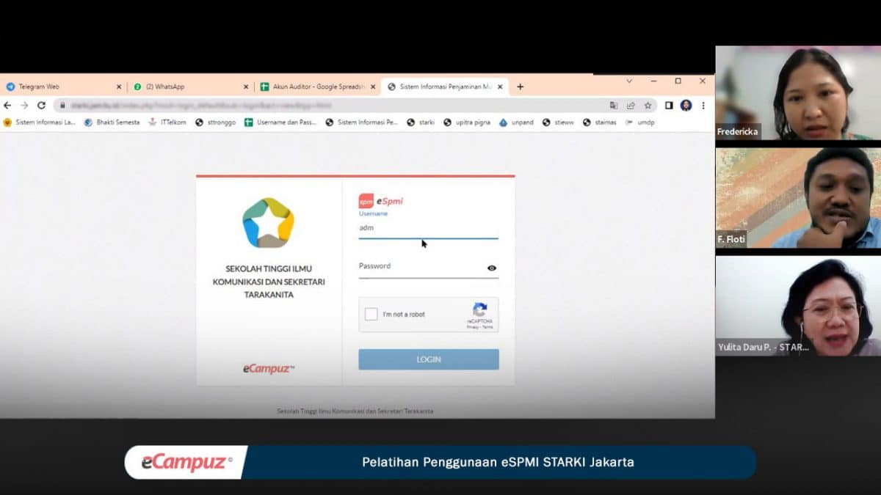Image resolution: width=881 pixels, height=495 pixels.
Task: Open the sttronggo bookmark
Action: [x=216, y=122]
